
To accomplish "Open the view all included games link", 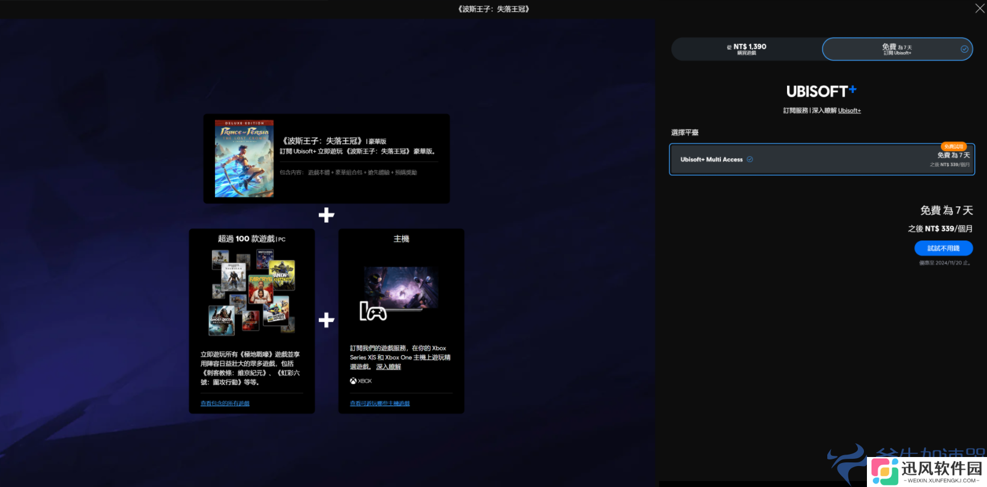I will tap(225, 404).
